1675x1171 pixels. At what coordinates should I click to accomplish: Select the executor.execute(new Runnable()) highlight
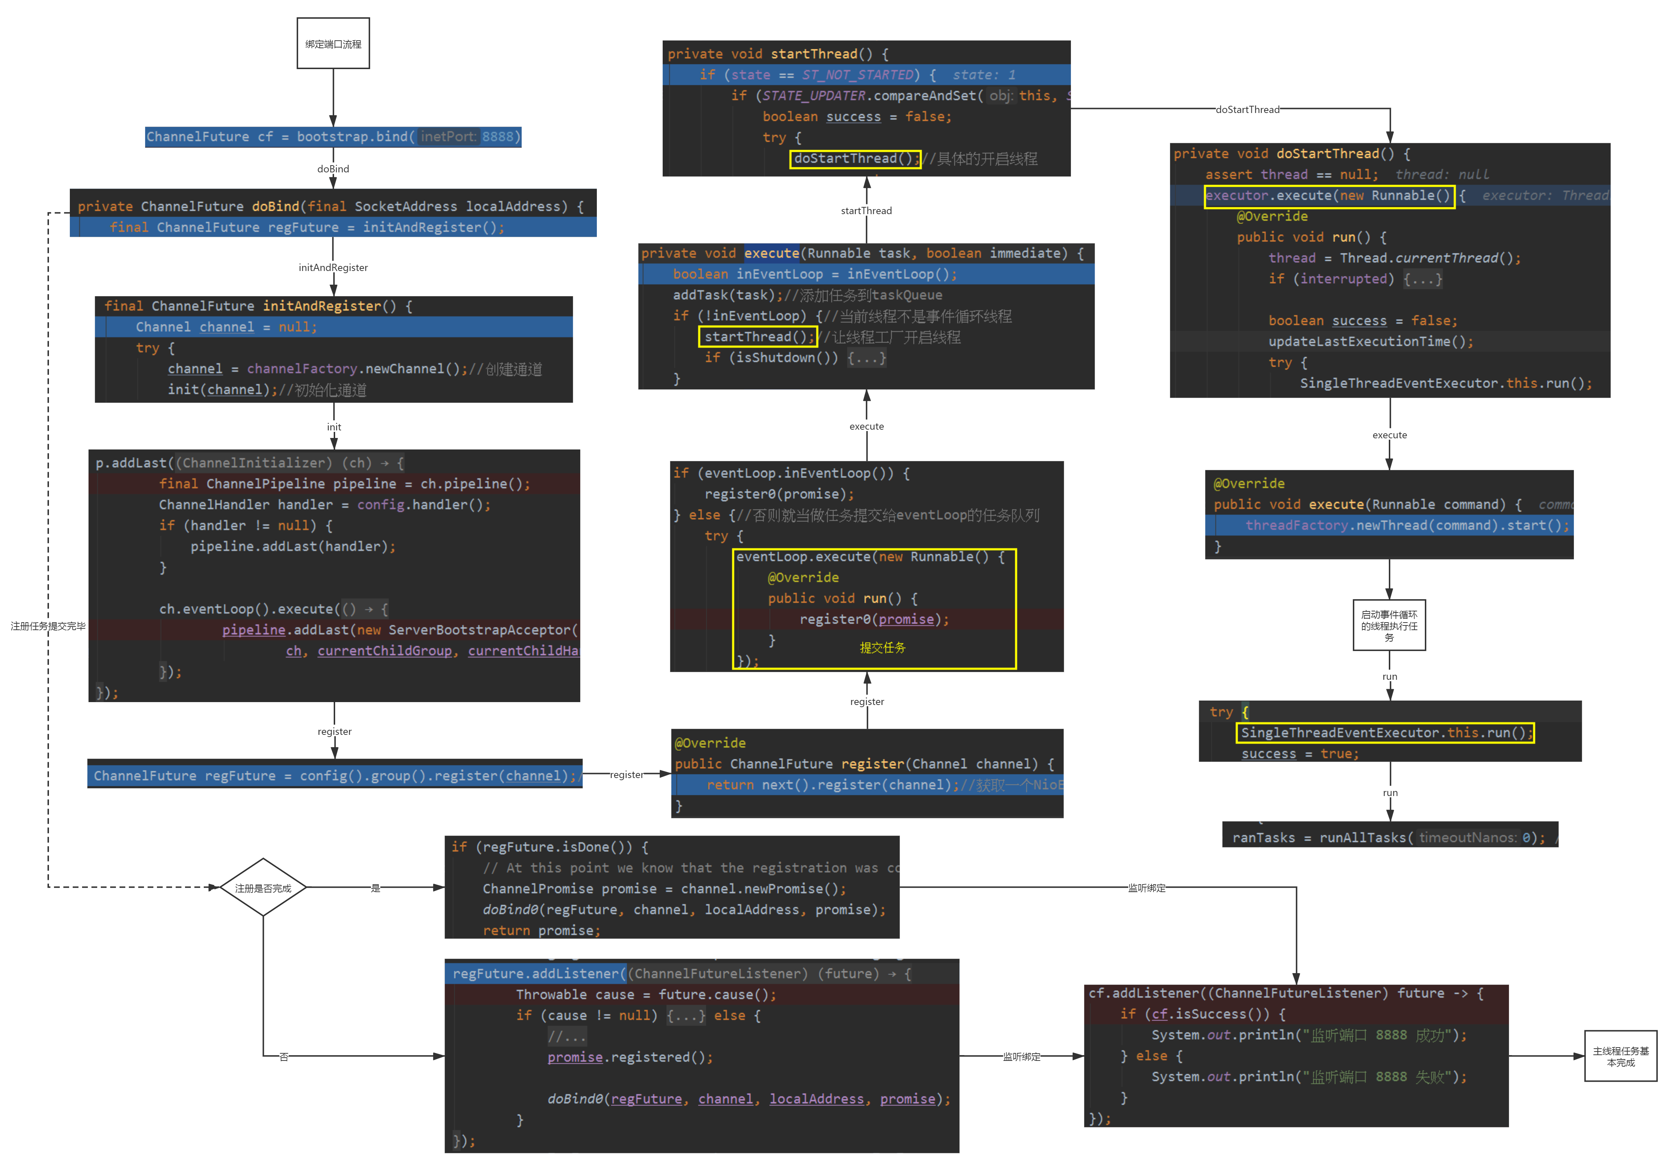[1329, 195]
